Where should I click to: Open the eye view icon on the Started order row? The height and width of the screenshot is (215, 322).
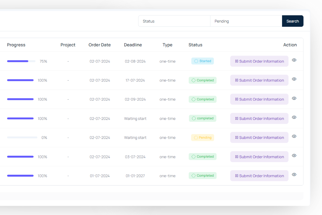(294, 60)
